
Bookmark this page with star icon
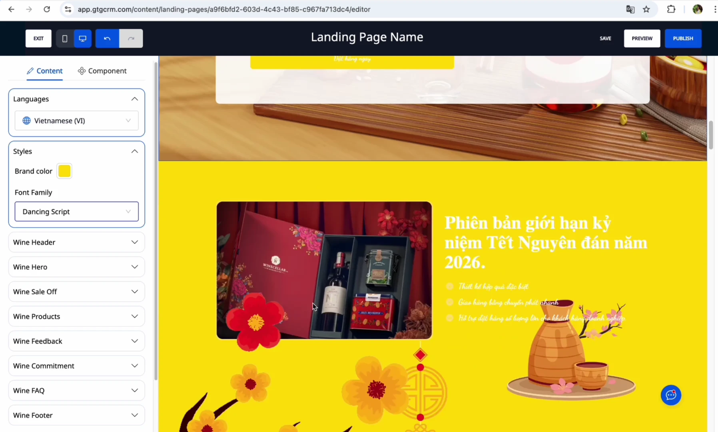[x=646, y=9]
